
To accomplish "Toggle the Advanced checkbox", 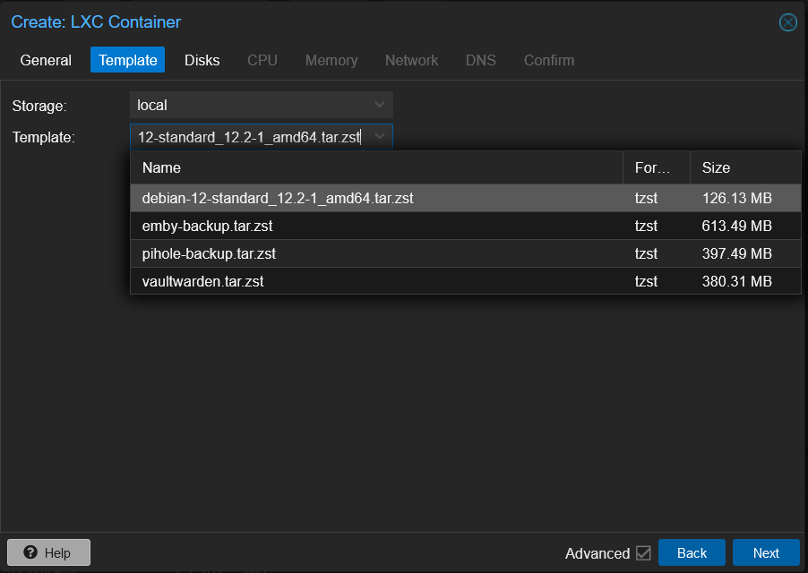I will click(x=643, y=553).
